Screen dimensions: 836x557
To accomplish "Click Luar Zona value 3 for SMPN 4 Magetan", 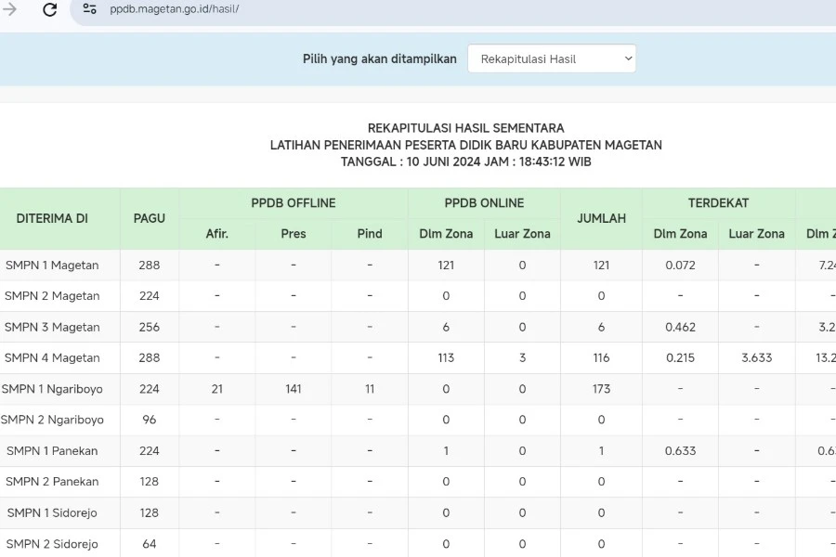I will (x=522, y=357).
